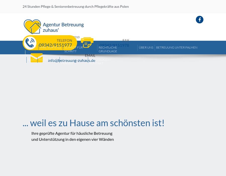226x176 pixels.
Task: Open IHRE VORTEILE navigation item
Action: coord(50,48)
